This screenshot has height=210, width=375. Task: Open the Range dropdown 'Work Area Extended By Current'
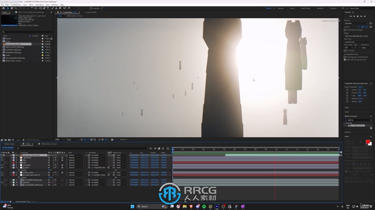[x=358, y=36]
